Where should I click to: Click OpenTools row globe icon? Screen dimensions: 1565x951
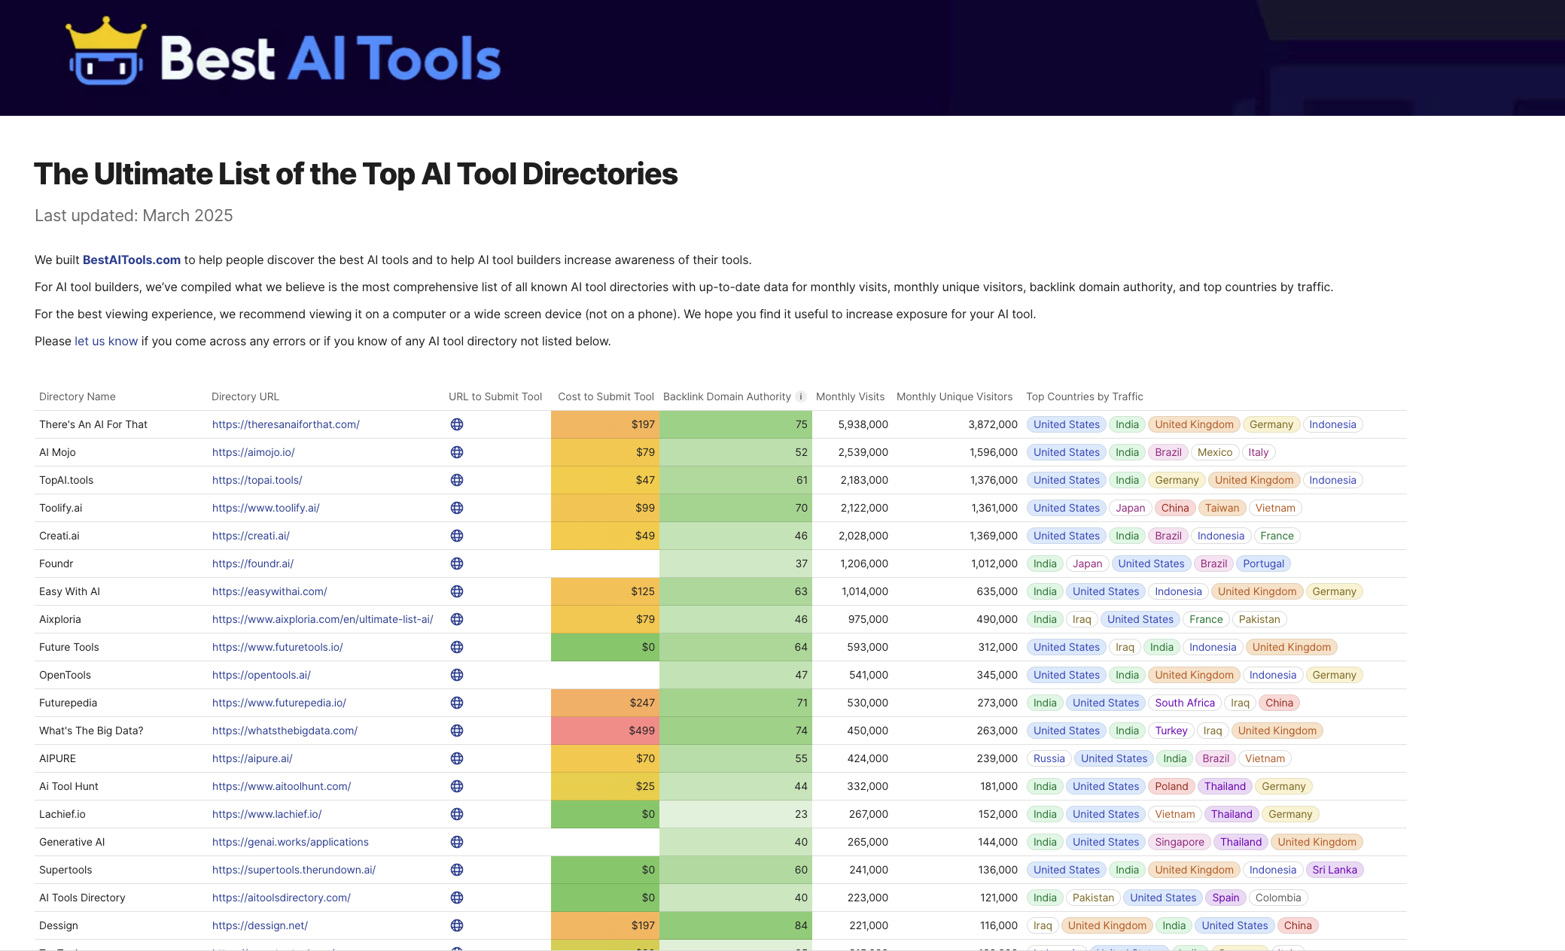click(x=456, y=675)
